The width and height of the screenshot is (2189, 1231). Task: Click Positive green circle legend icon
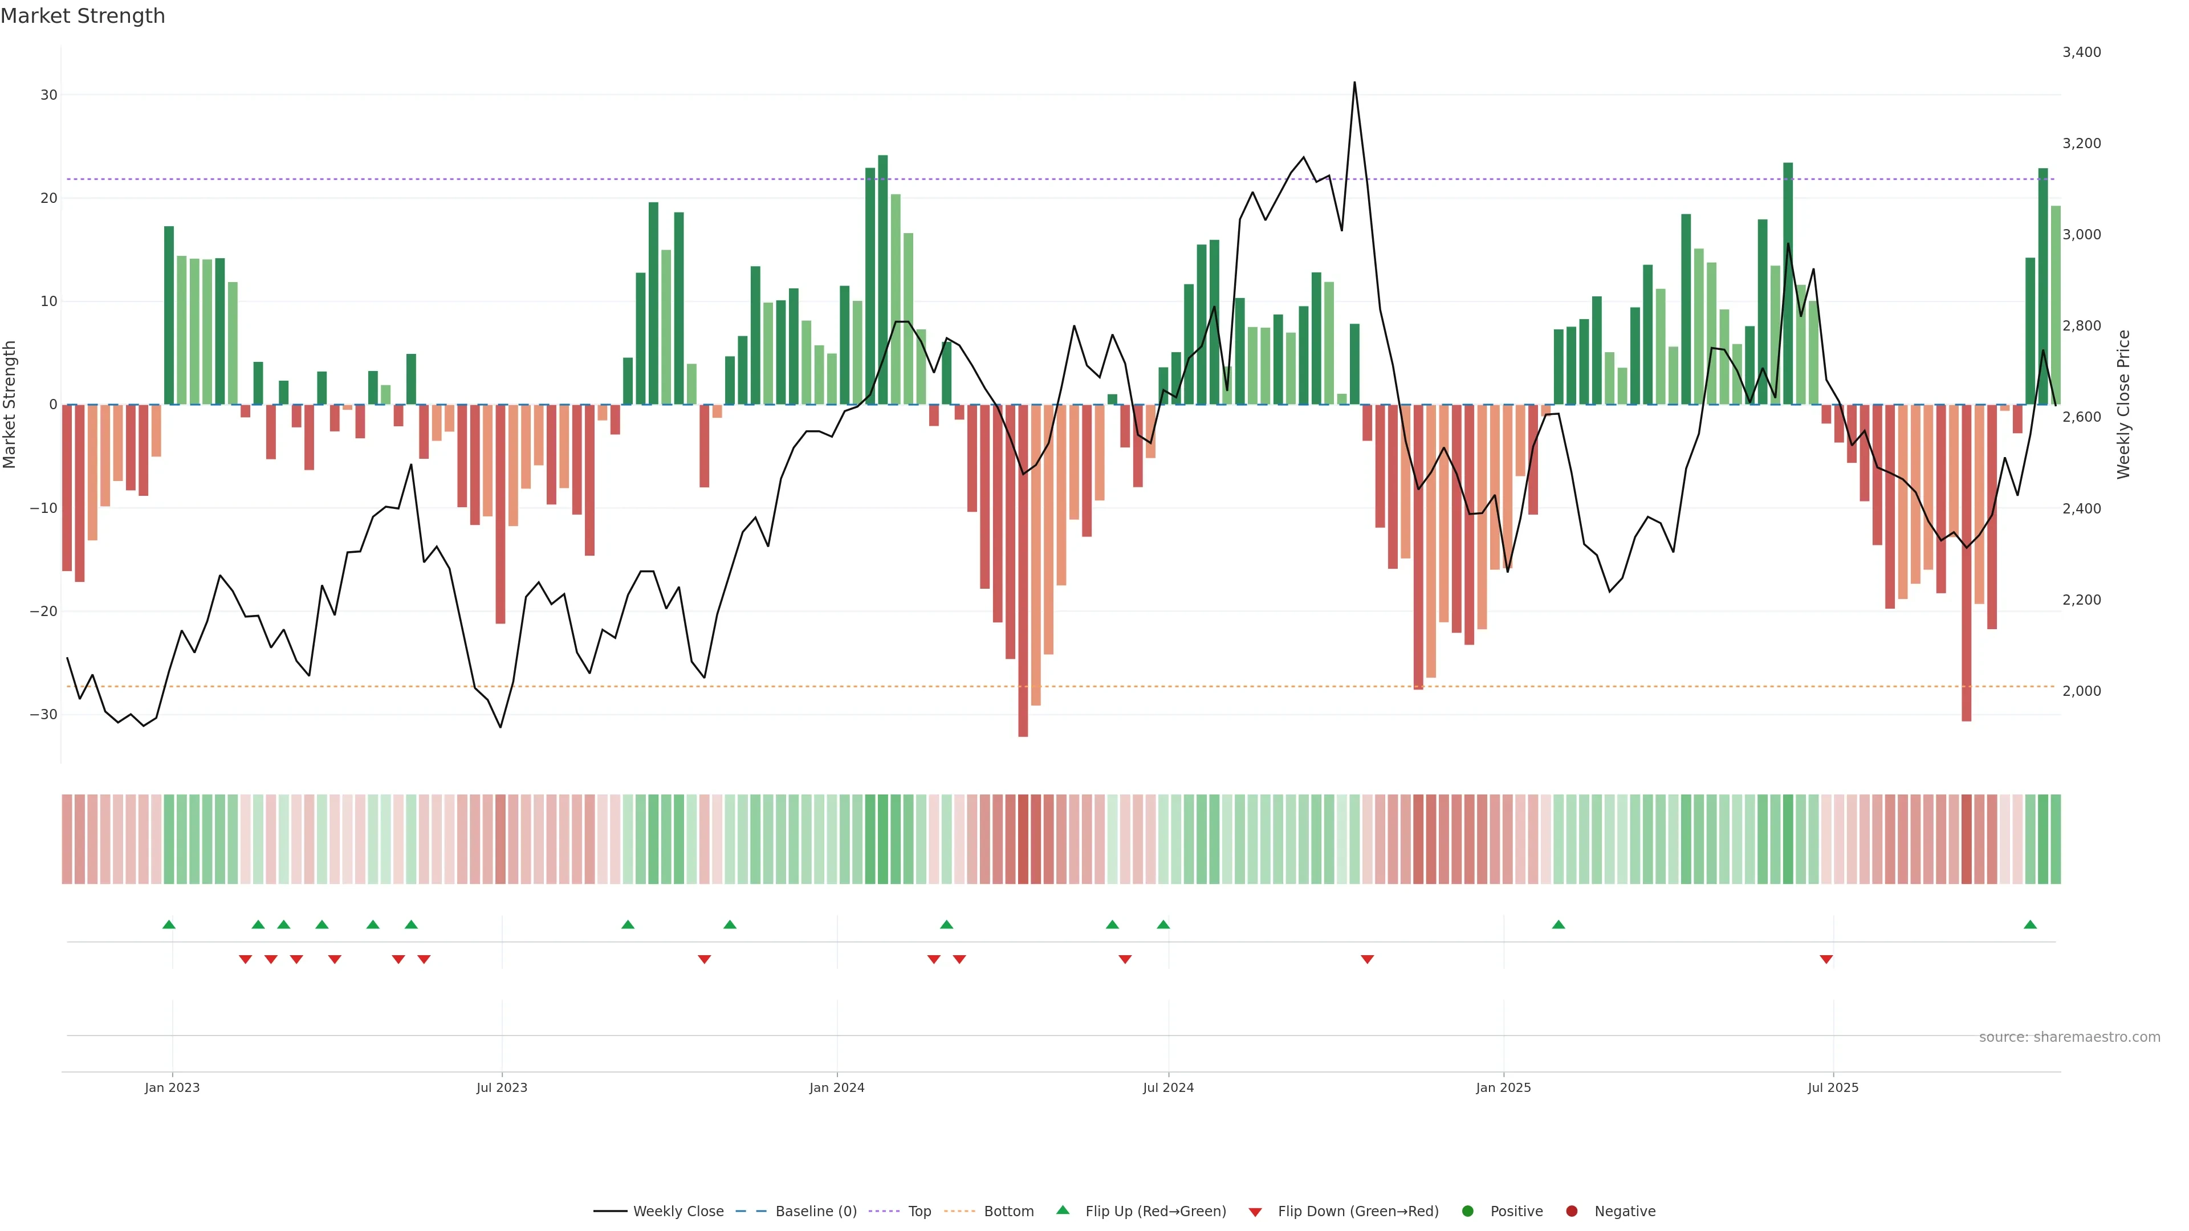(x=1467, y=1212)
